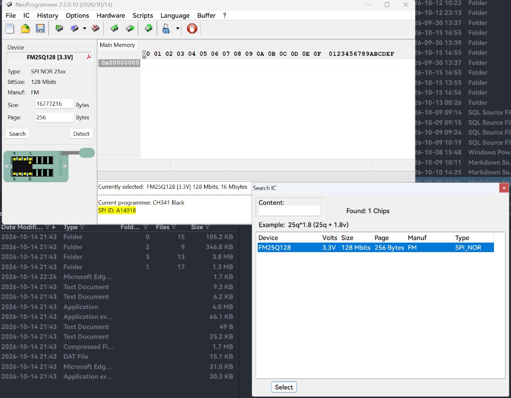The image size is (511, 398).
Task: Click the Compressed Fi... 1.7 MB row
Action: coord(117,347)
